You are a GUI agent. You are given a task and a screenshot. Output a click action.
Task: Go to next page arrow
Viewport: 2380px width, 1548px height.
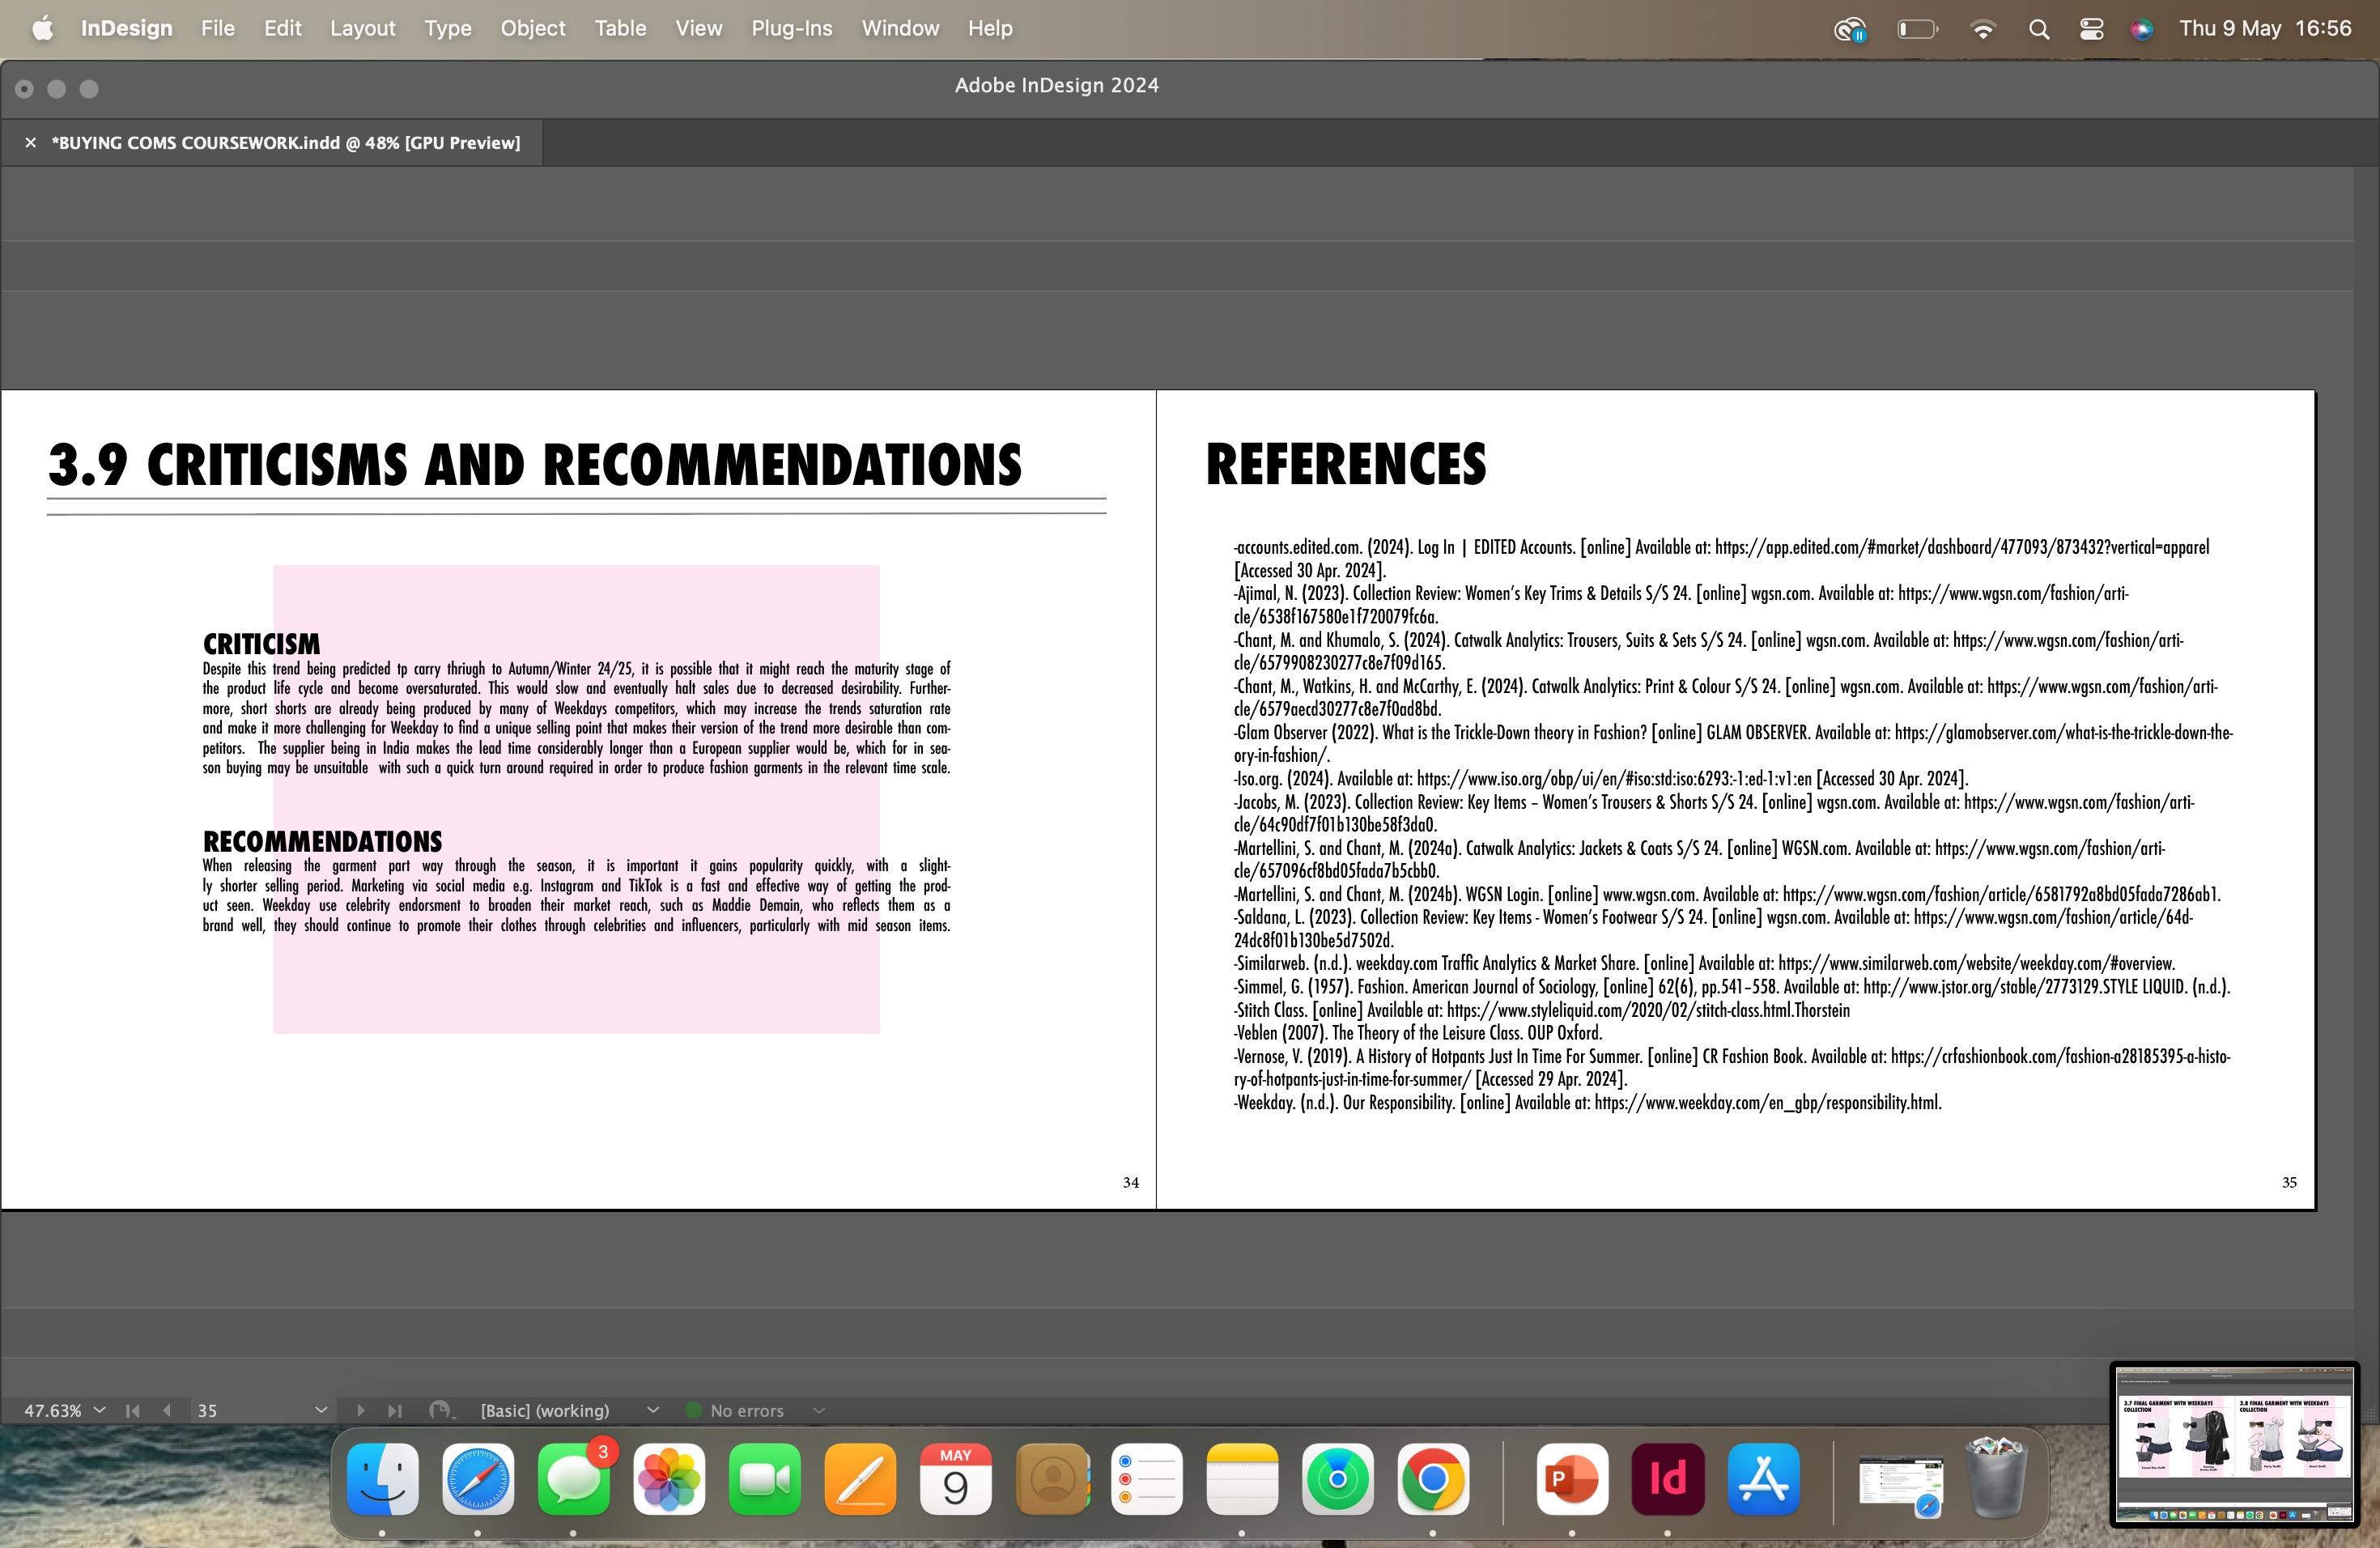[360, 1410]
